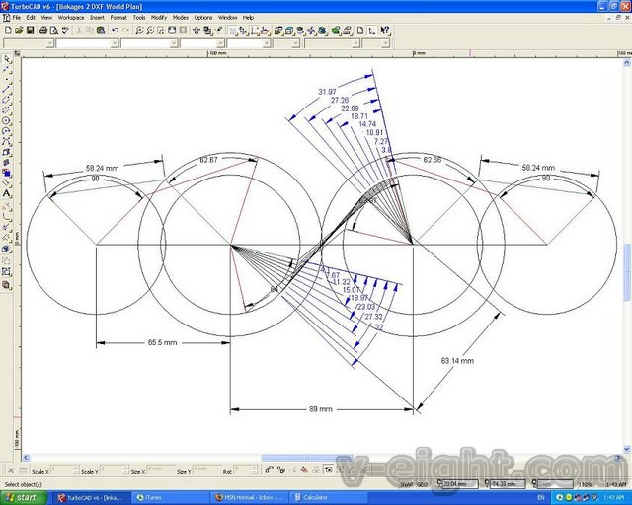Click the Scale X input field
Screen dimensions: 632x505
(65, 469)
